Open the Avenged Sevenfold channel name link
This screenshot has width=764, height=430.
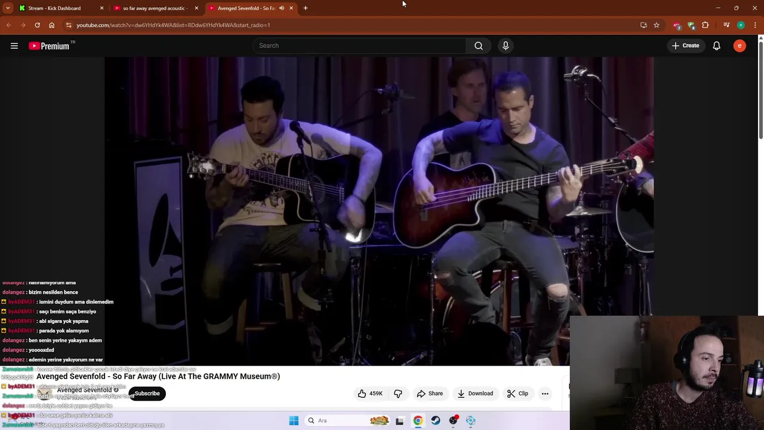point(84,390)
